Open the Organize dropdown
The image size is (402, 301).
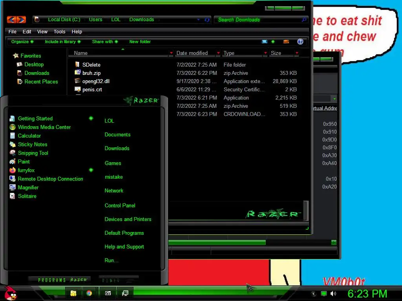click(22, 42)
